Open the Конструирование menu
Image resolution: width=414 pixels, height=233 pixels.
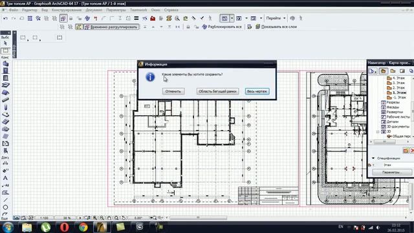(67, 10)
